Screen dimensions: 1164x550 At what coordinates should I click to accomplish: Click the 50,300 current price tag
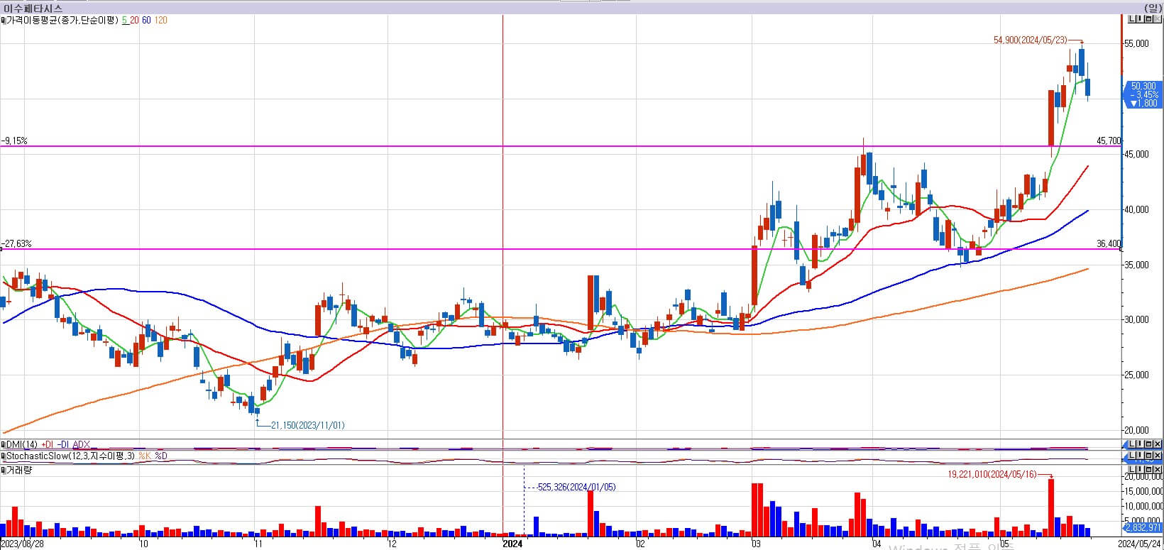coord(1143,86)
